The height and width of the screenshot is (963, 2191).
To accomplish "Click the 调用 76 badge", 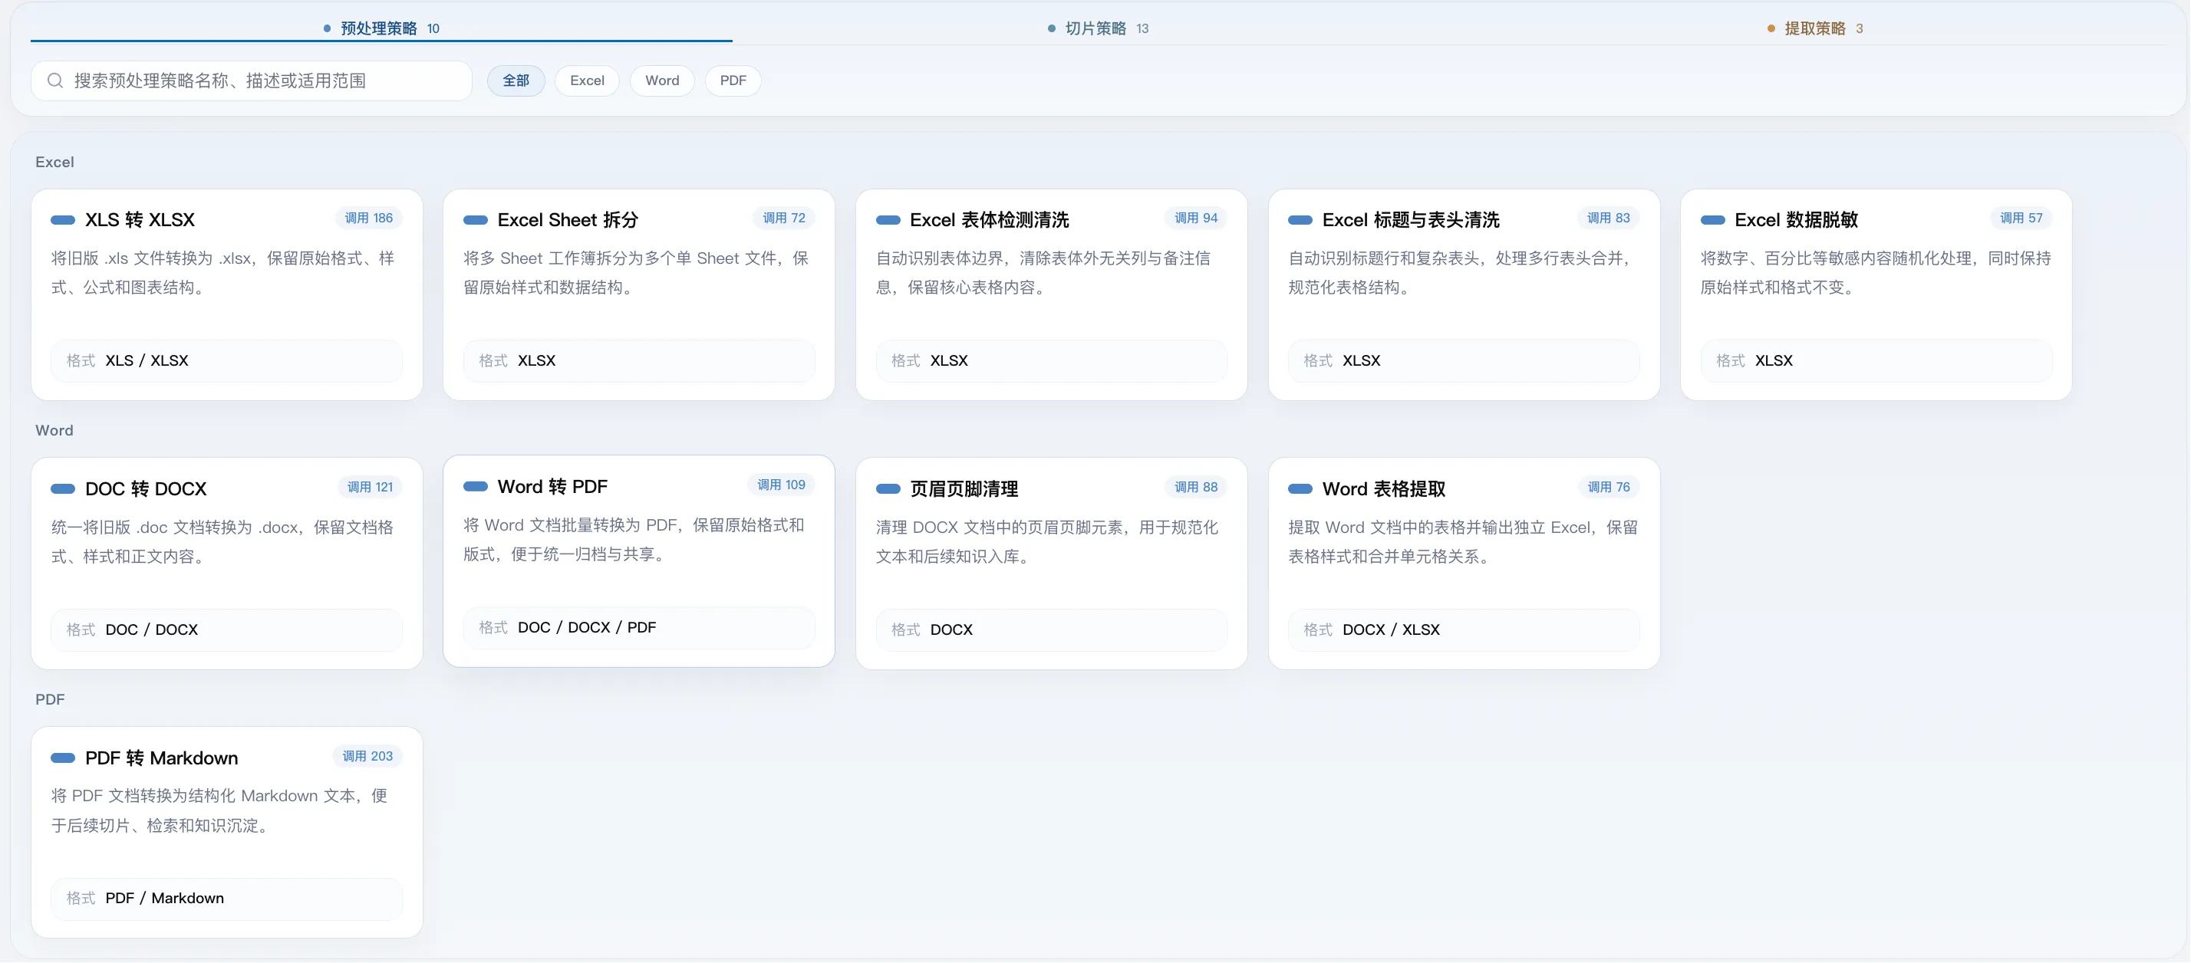I will (x=1609, y=487).
